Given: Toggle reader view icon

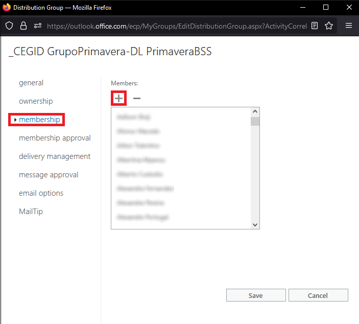Looking at the screenshot, I should tap(315, 26).
